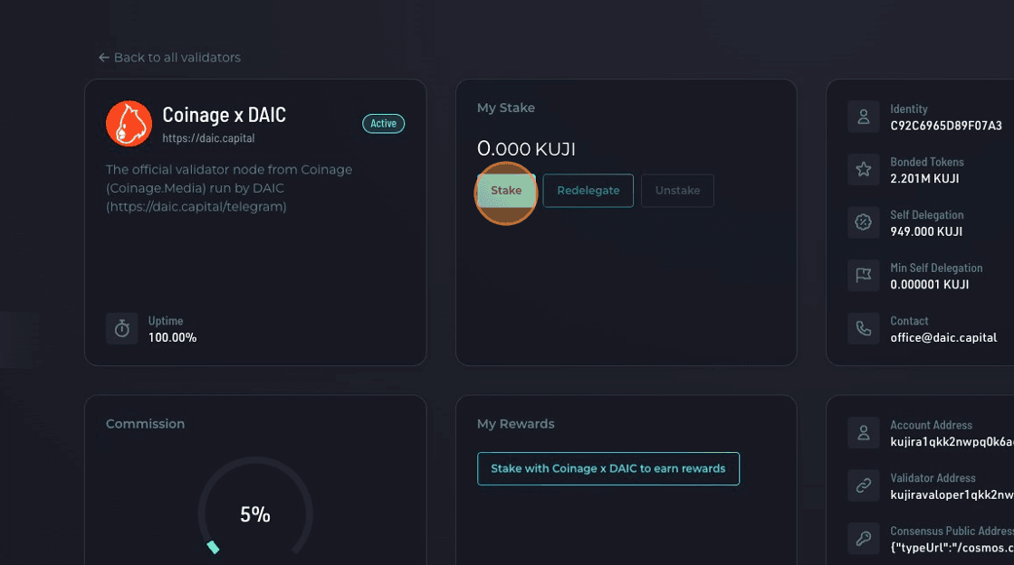Viewport: 1014px width, 565px height.
Task: Click the Self Delegation percent badge icon
Action: pos(864,222)
